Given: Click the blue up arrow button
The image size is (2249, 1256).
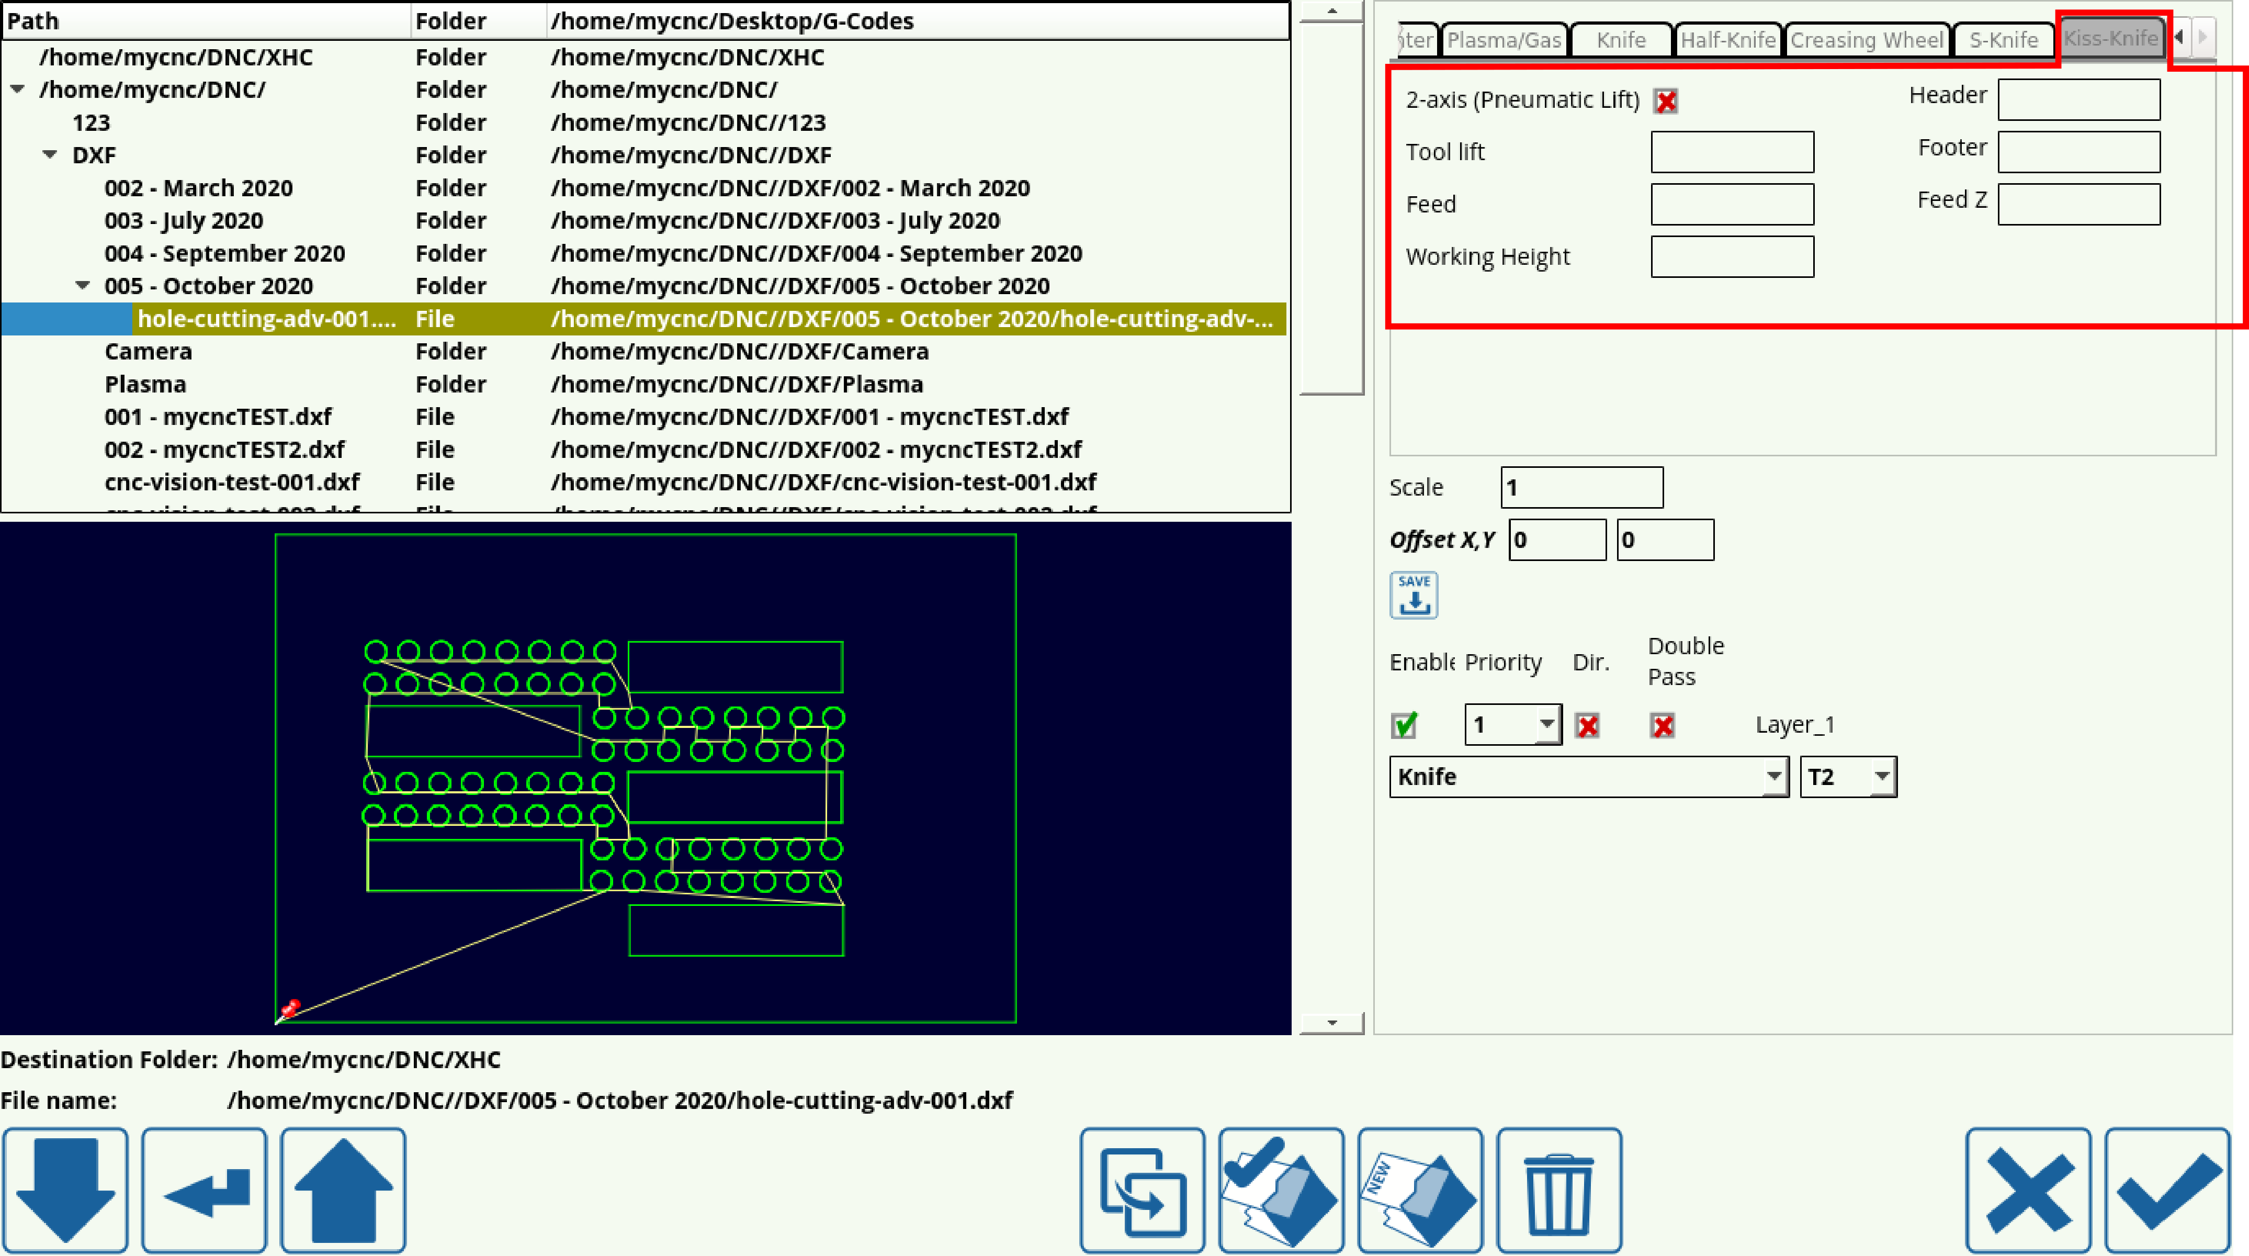Looking at the screenshot, I should pos(343,1190).
